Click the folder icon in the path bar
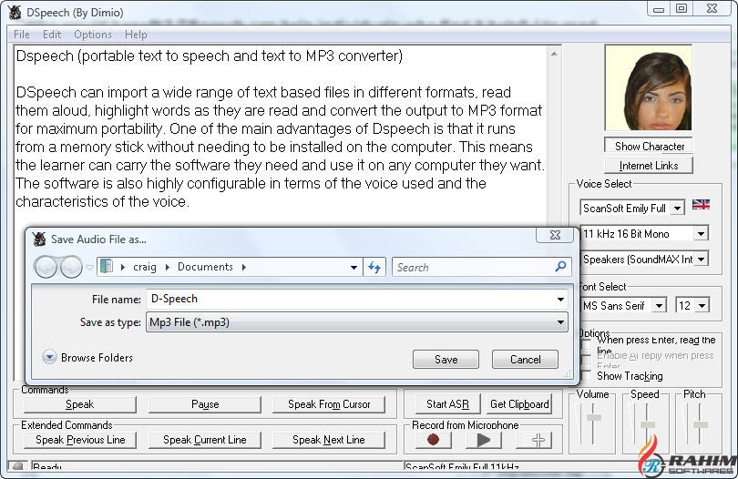The width and height of the screenshot is (738, 479). 107,267
